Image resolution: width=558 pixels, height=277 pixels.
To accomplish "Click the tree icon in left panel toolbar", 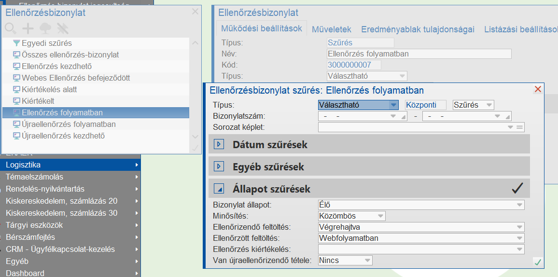I will pos(45,28).
